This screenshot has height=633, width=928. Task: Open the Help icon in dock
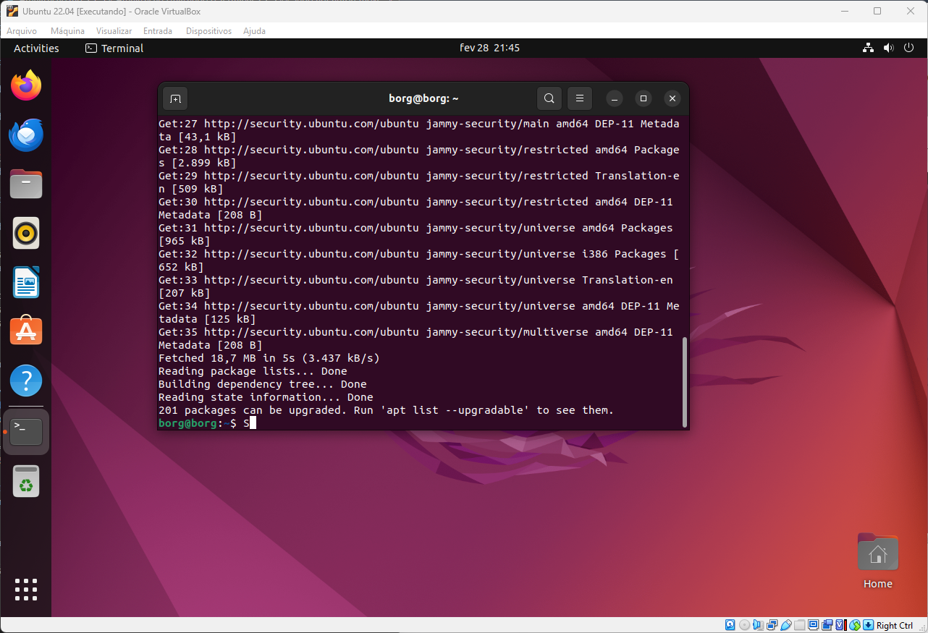pyautogui.click(x=26, y=381)
